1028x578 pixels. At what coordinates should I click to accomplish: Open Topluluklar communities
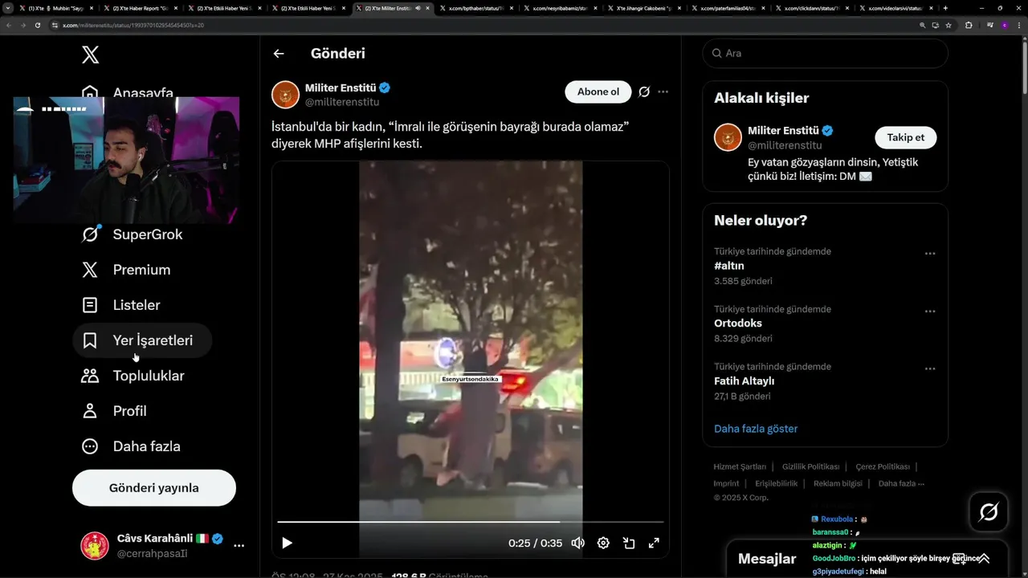[x=133, y=376]
